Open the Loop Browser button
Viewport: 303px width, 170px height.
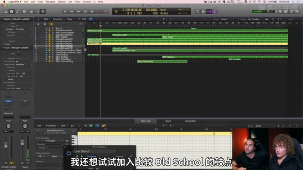coord(291,12)
